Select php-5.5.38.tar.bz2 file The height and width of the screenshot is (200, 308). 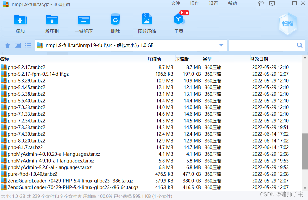pos(26,94)
